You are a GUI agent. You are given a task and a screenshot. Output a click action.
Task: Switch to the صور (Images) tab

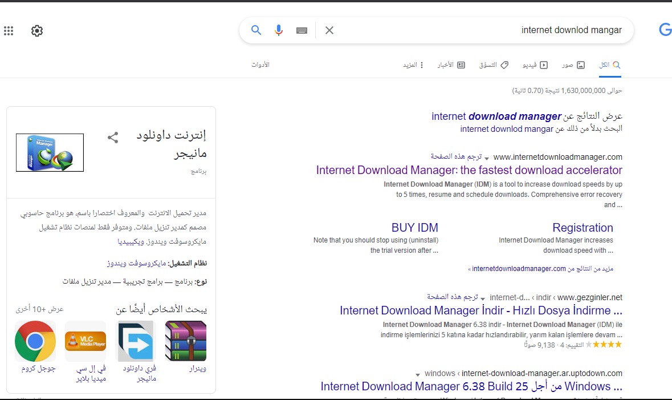tap(573, 65)
